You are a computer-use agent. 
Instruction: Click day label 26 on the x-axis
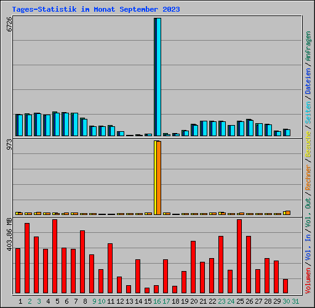point(249,301)
